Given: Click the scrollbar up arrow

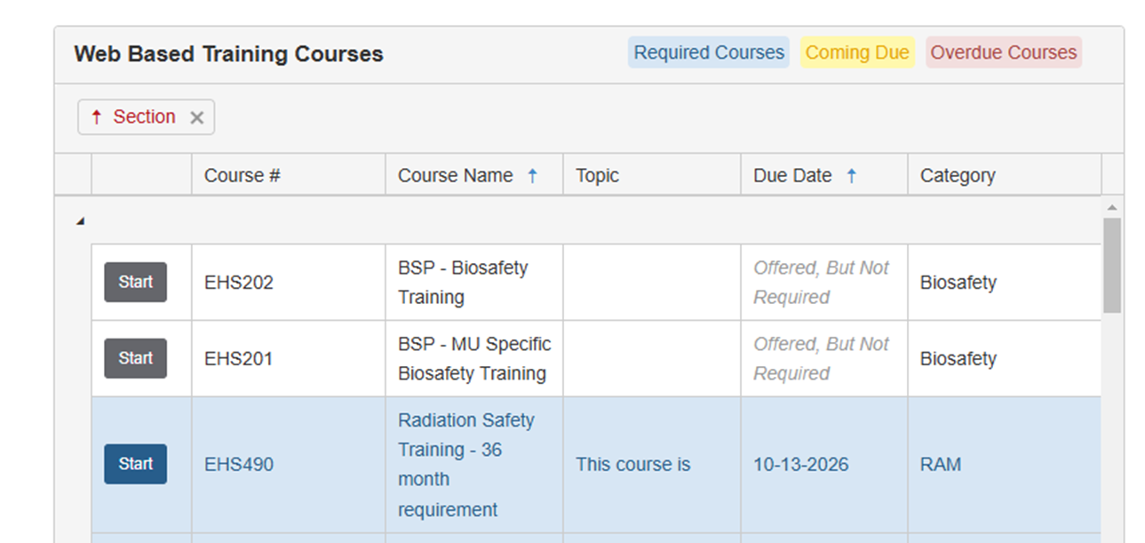Looking at the screenshot, I should pyautogui.click(x=1111, y=207).
